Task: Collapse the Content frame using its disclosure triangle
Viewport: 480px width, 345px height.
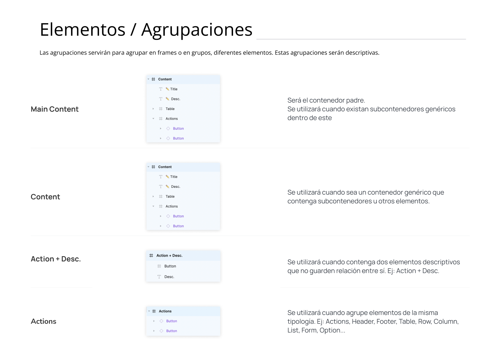Action: [148, 79]
